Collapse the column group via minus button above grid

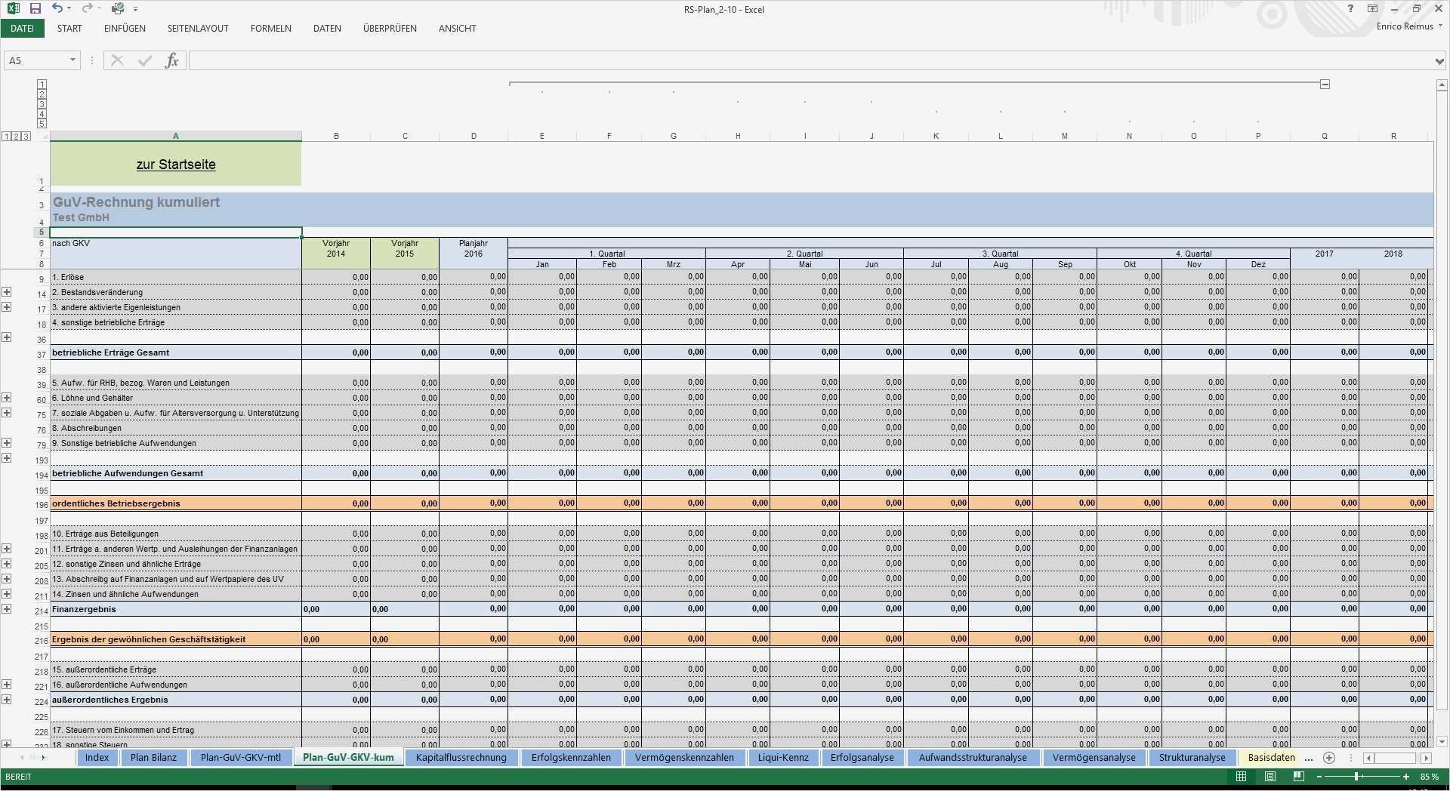point(1325,84)
